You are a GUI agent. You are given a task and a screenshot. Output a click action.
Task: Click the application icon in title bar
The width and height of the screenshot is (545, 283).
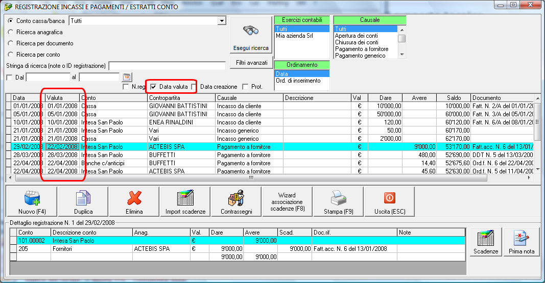[8, 7]
